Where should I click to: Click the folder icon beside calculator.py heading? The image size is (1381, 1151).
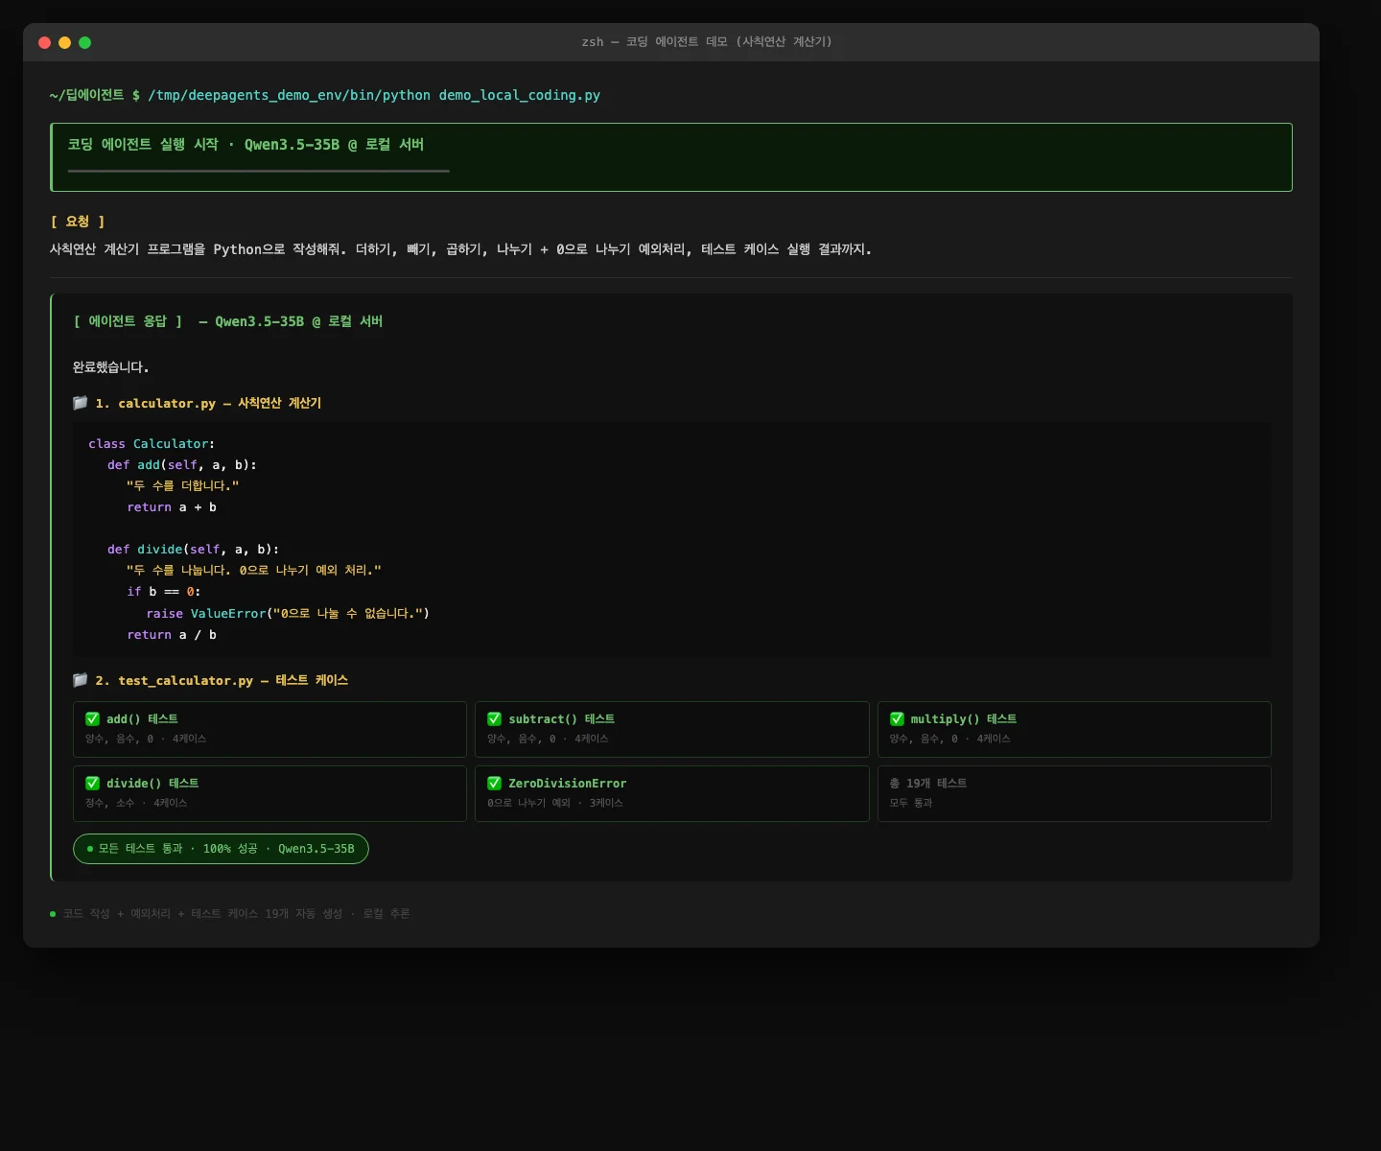pyautogui.click(x=81, y=403)
